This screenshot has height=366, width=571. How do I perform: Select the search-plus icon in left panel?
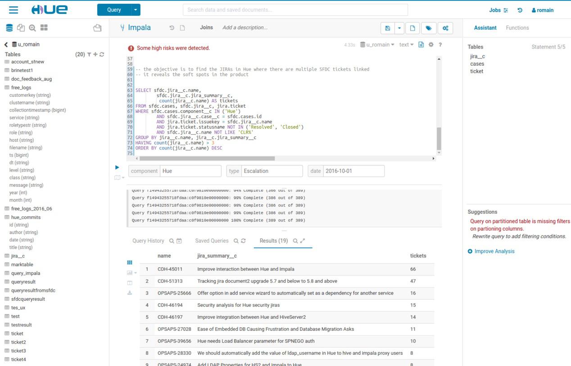click(x=32, y=28)
